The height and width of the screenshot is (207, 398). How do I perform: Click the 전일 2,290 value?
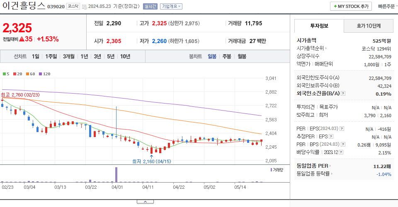[x=114, y=23]
